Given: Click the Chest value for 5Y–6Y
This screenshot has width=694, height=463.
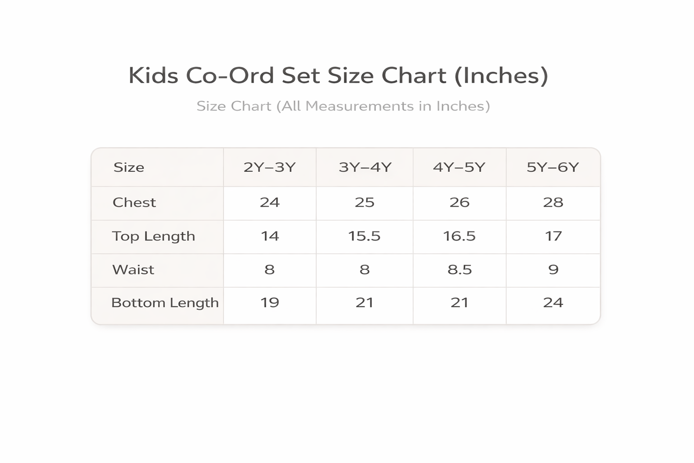Looking at the screenshot, I should (x=553, y=203).
